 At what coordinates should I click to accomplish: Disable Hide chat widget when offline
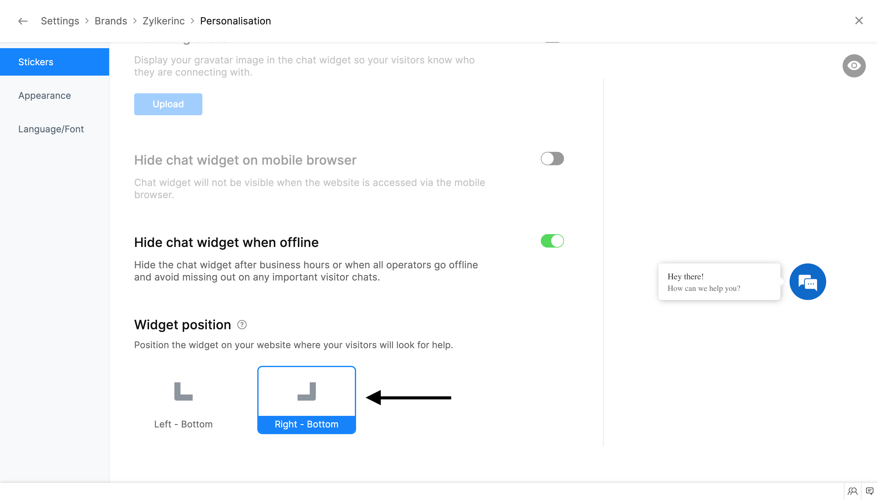(x=552, y=241)
